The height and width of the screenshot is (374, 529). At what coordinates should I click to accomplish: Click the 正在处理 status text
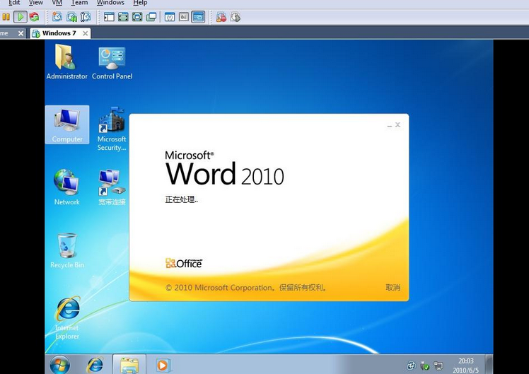tap(181, 199)
